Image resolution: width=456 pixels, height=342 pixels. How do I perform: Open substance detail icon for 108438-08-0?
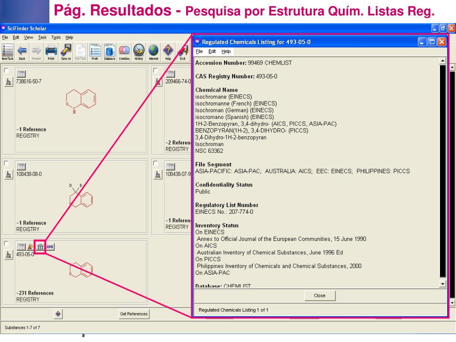(21, 167)
